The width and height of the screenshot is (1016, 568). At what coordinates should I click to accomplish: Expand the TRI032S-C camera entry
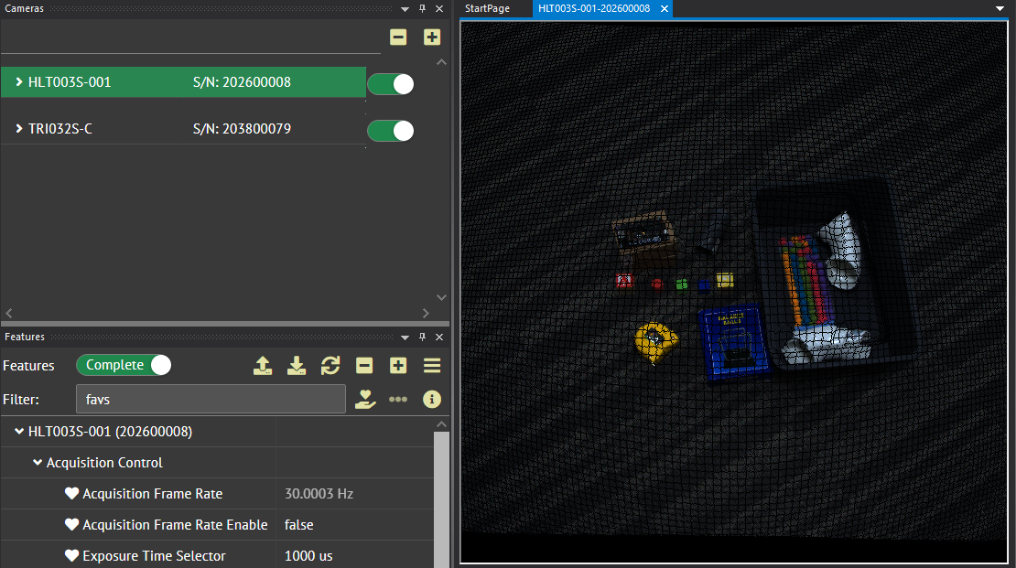click(19, 129)
